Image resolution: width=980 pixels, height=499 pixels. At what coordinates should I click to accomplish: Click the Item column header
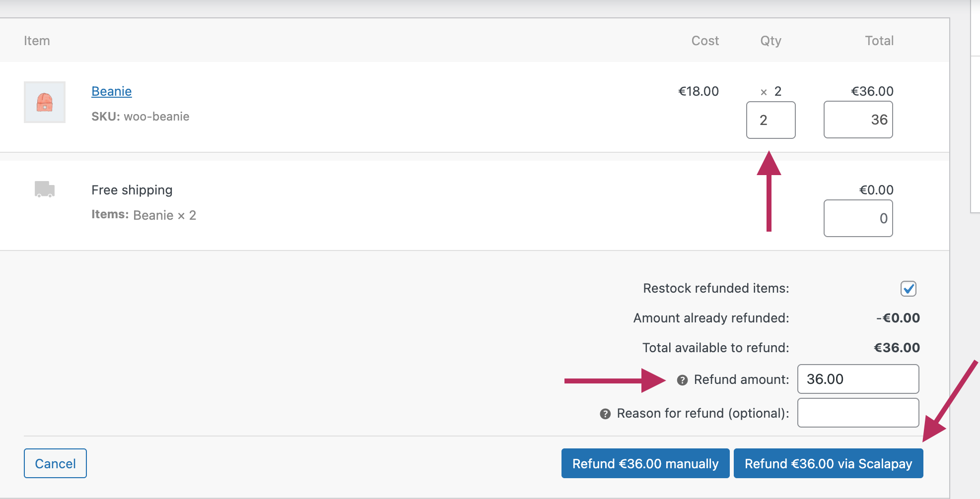[37, 41]
